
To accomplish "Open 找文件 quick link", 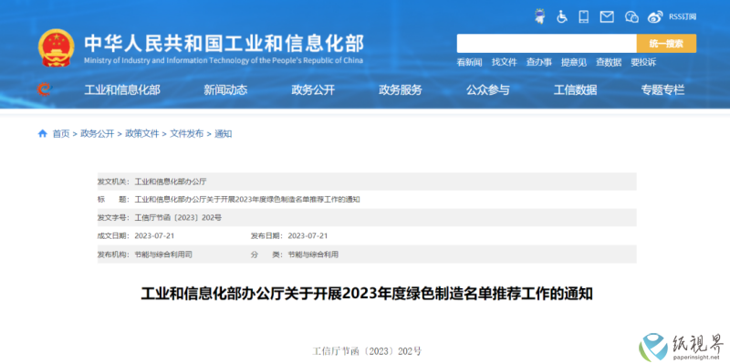I will pos(505,62).
